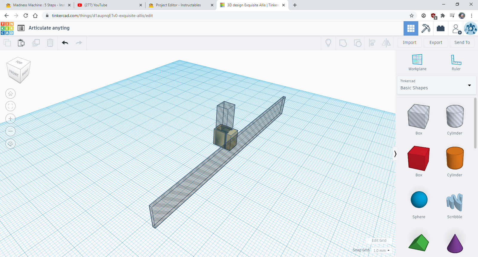This screenshot has height=257, width=478.
Task: Click the Delete trash icon
Action: pyautogui.click(x=50, y=43)
